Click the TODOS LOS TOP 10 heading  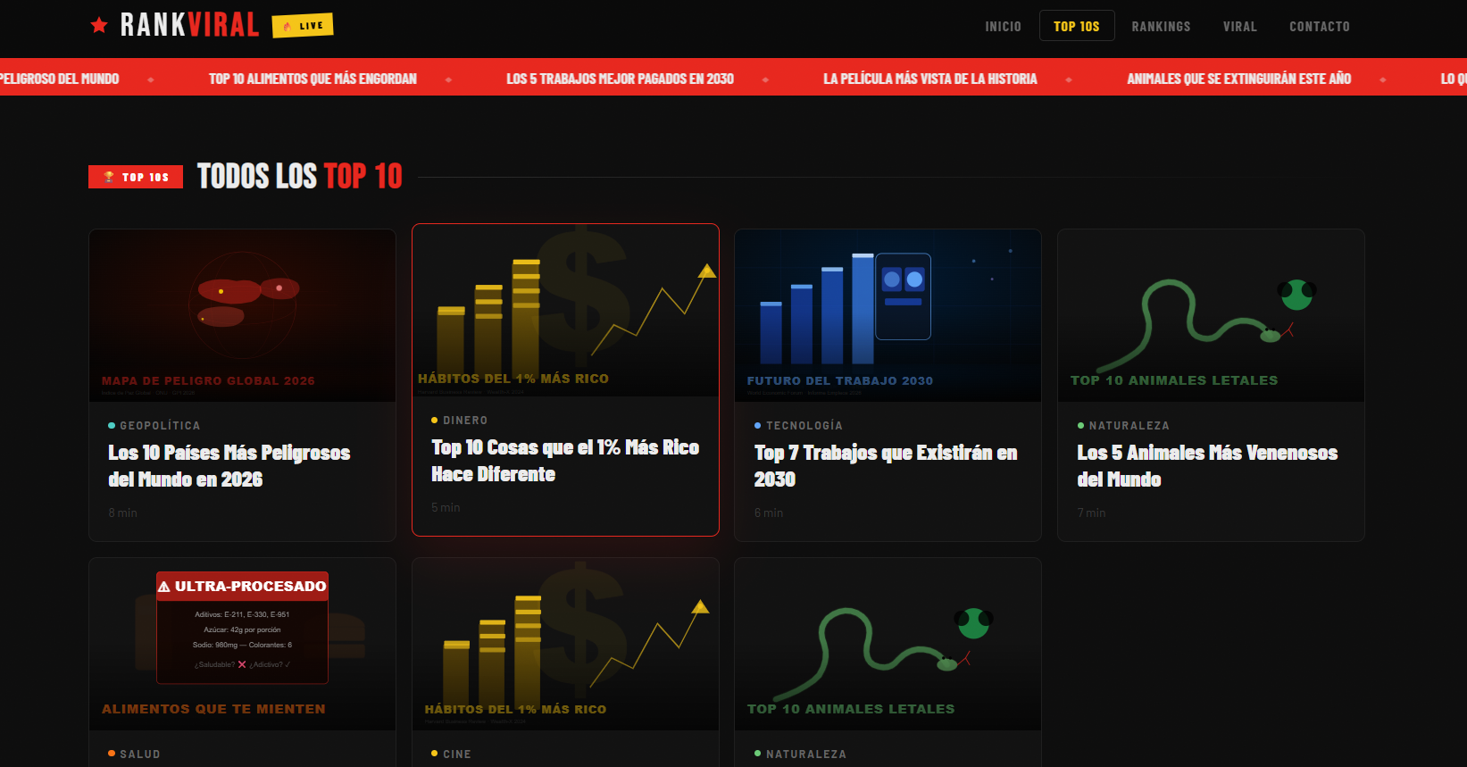point(300,177)
